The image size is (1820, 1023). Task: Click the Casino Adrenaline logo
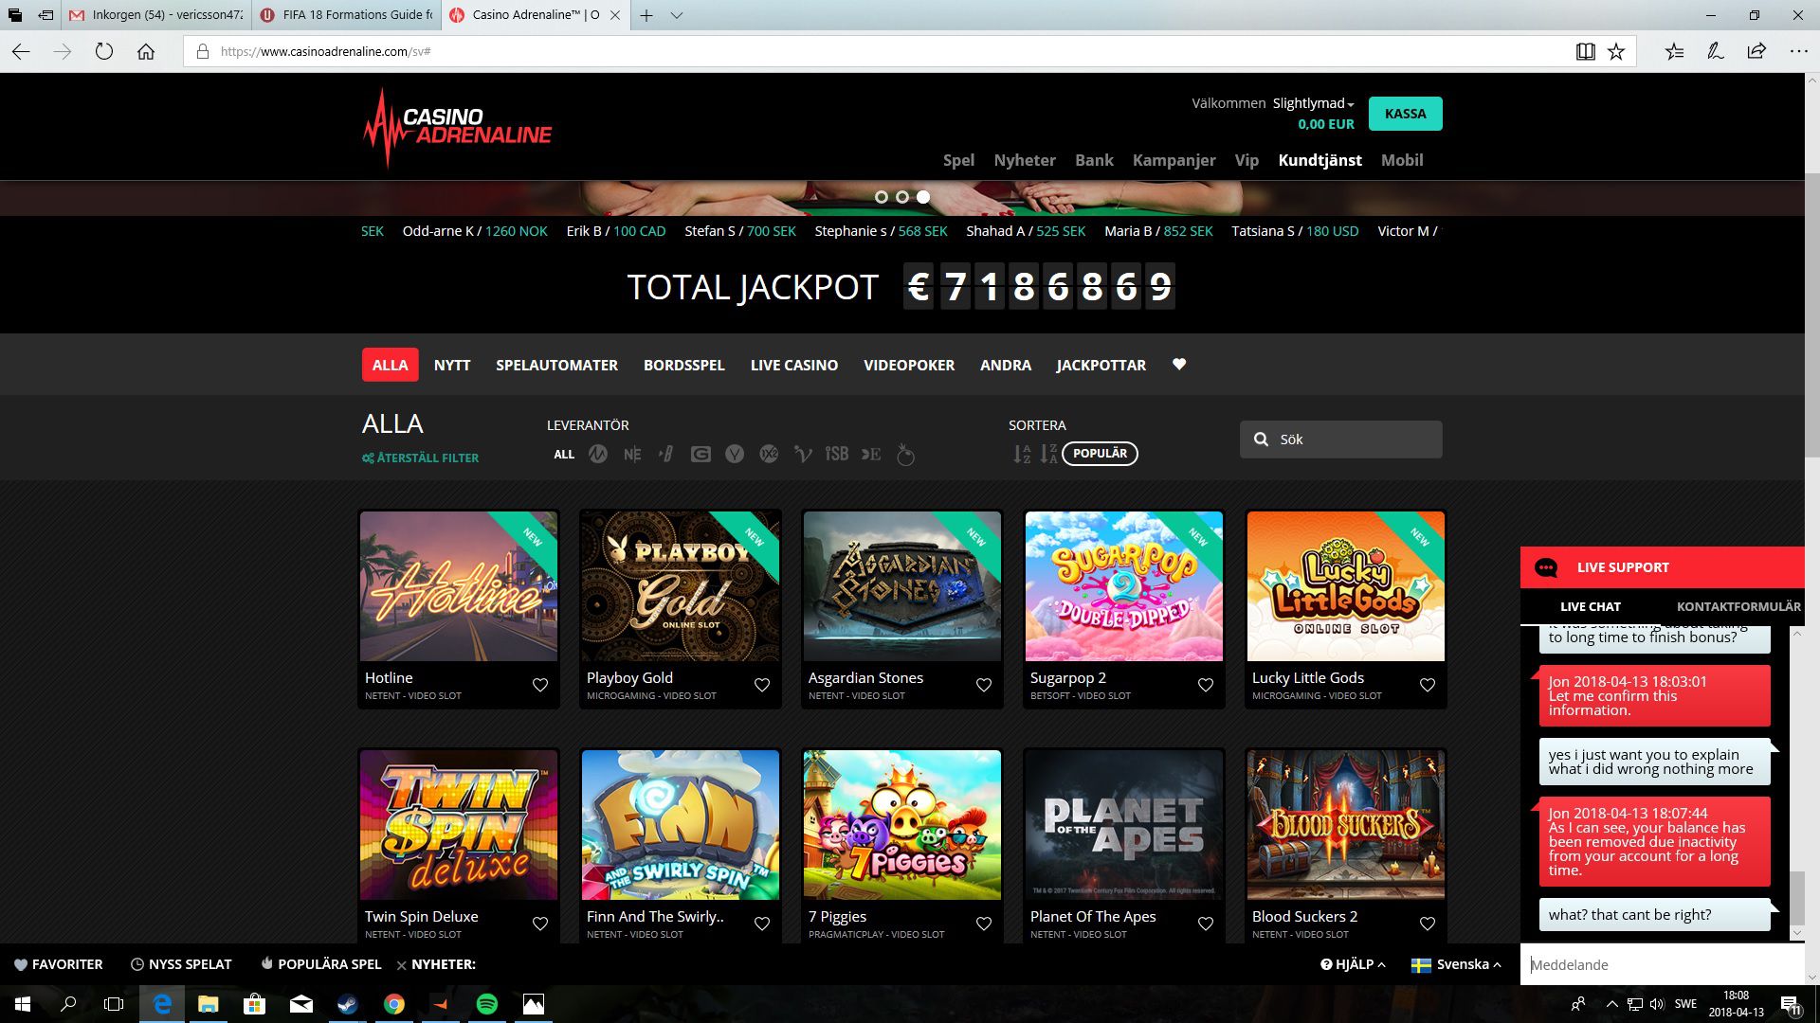click(458, 129)
